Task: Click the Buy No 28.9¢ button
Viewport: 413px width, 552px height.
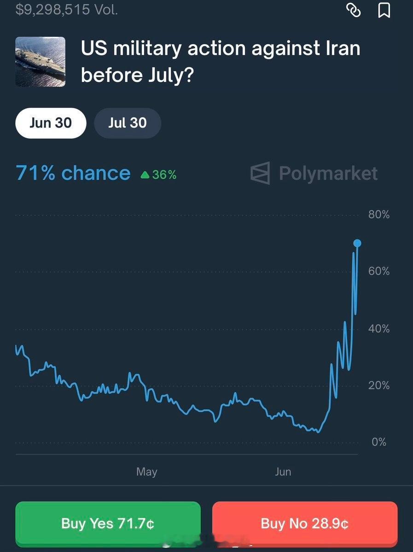Action: (x=305, y=523)
